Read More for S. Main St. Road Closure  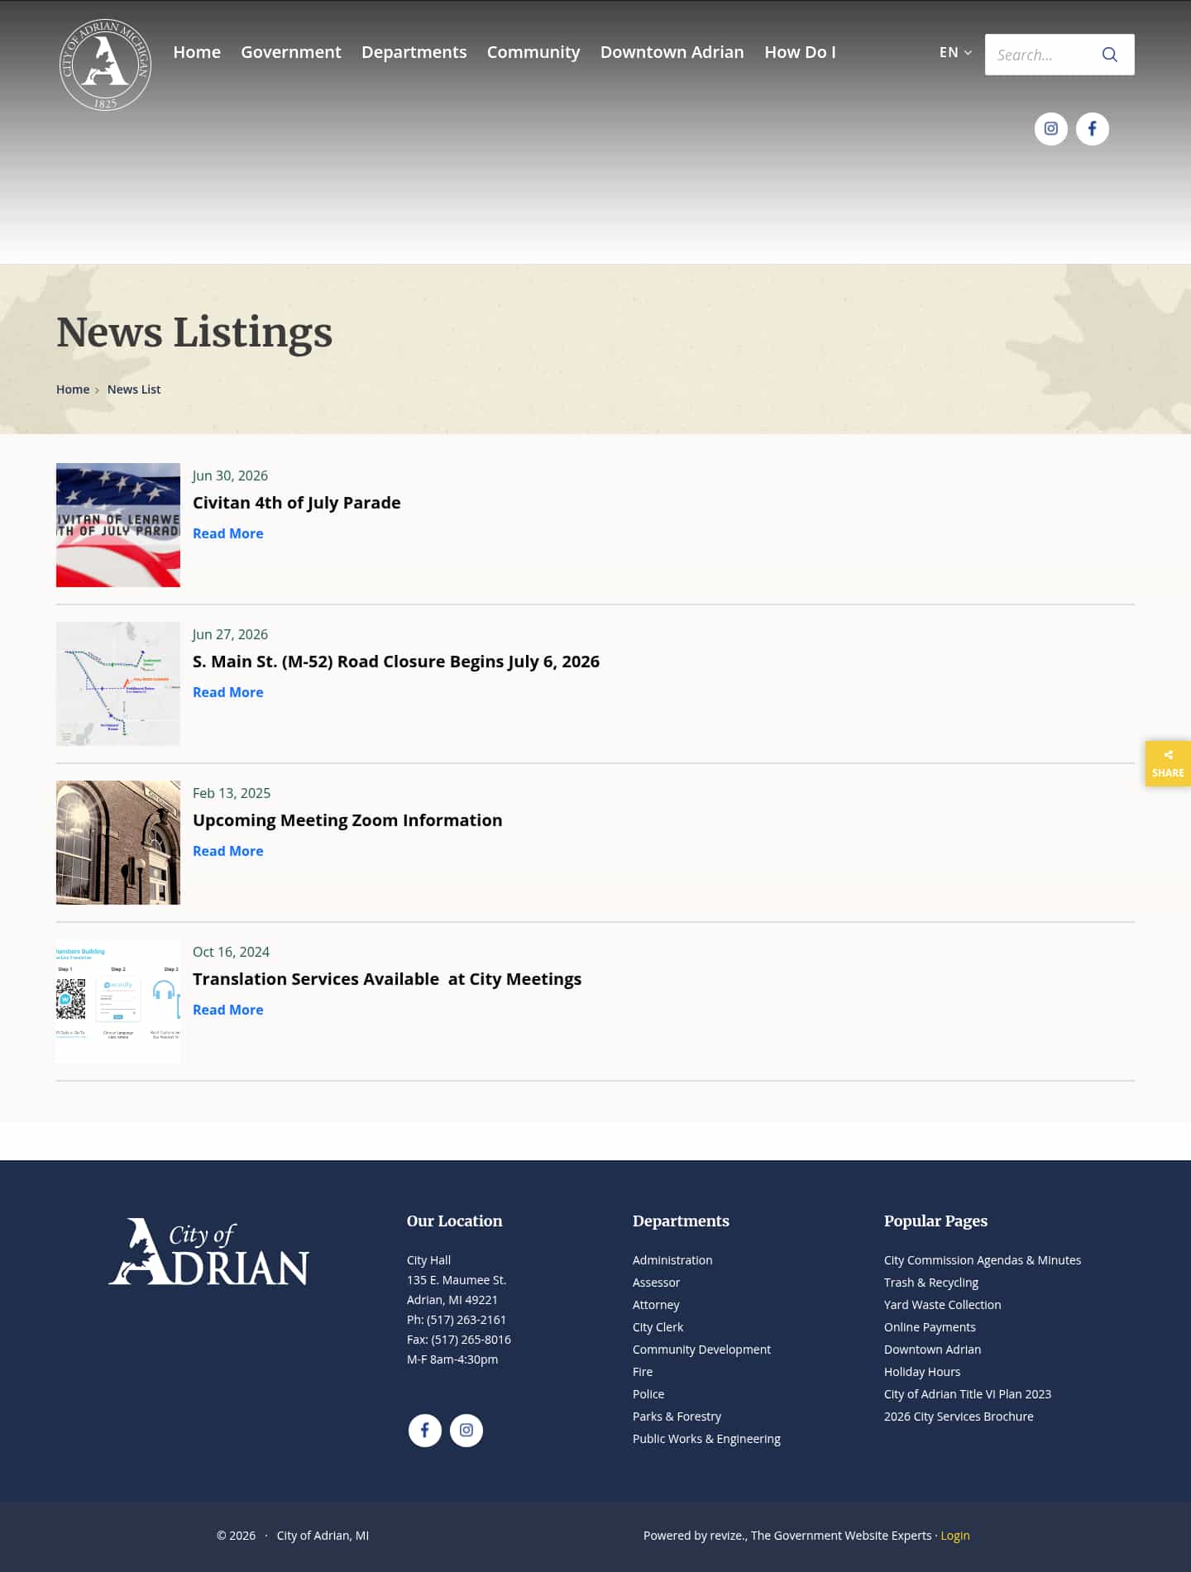(227, 692)
